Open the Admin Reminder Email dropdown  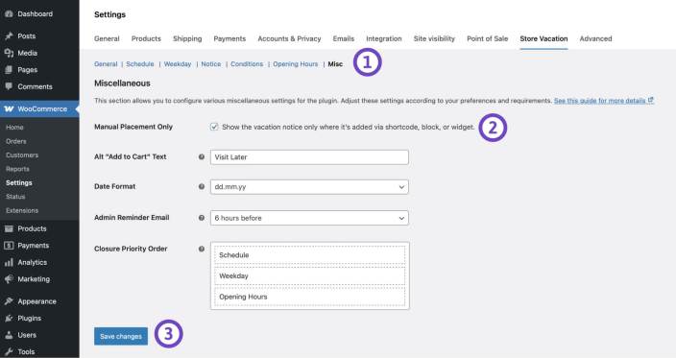309,218
